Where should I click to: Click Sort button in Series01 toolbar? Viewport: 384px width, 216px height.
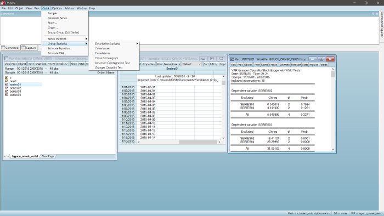206,64
